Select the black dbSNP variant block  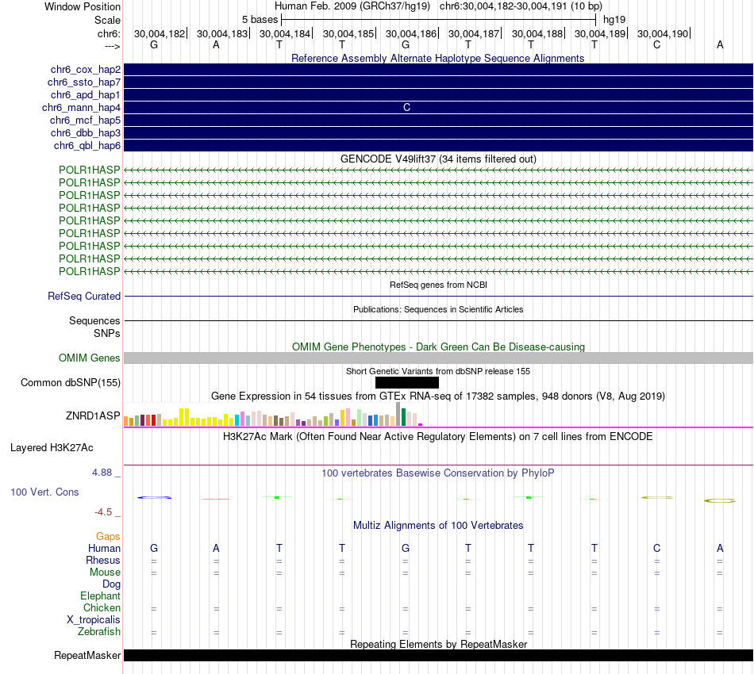[407, 382]
